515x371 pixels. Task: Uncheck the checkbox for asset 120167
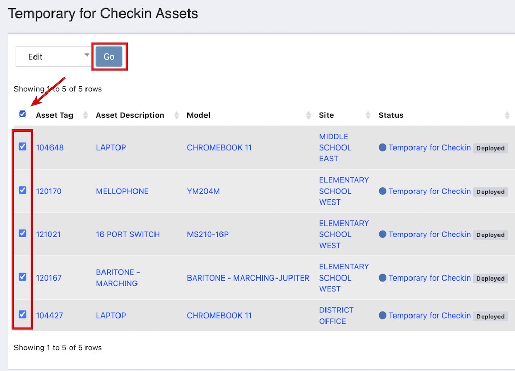(x=22, y=277)
